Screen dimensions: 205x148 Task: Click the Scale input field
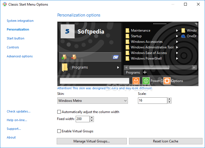(152, 100)
